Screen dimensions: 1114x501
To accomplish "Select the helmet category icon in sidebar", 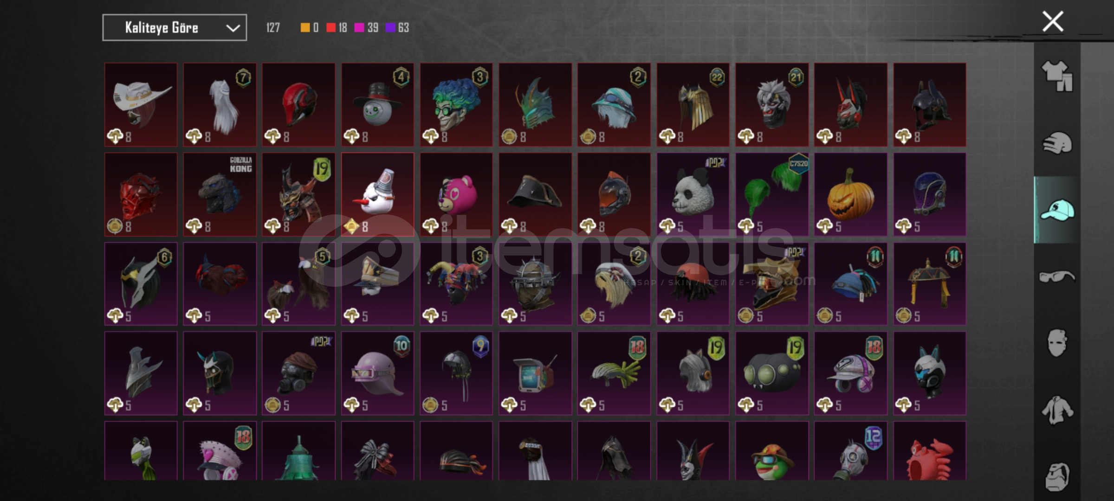I will [x=1057, y=143].
